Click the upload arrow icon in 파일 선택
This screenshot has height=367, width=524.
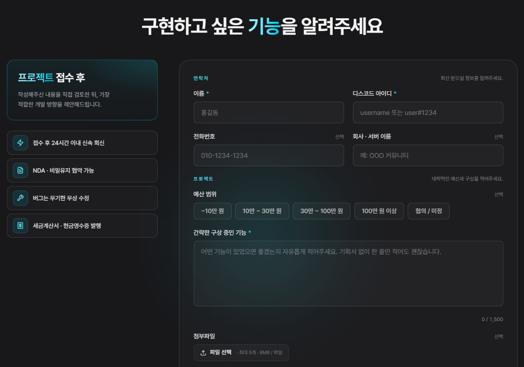click(203, 353)
